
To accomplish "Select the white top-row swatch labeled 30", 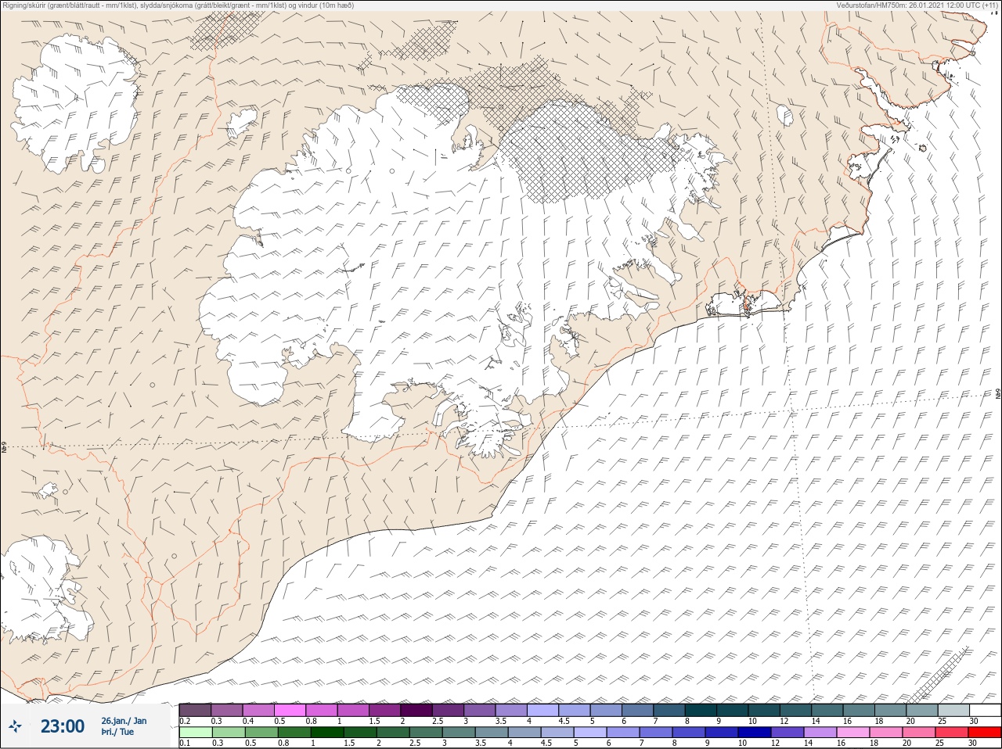I will pyautogui.click(x=985, y=710).
